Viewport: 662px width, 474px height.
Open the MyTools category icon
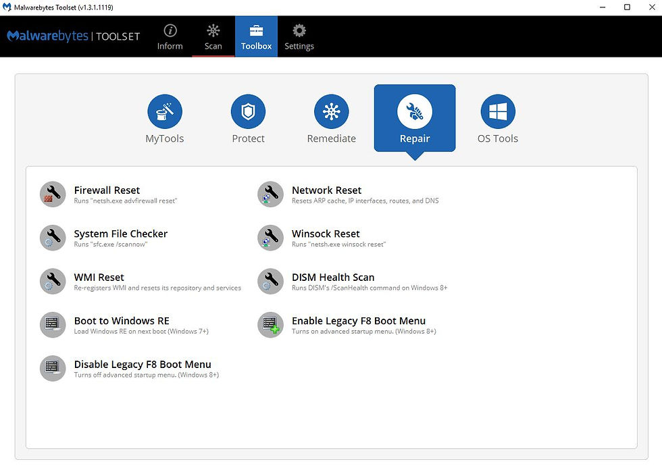165,111
